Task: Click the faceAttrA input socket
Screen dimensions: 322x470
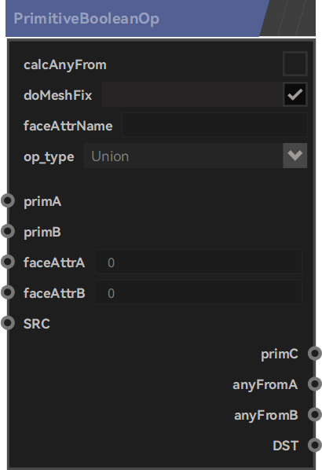Action: tap(8, 262)
